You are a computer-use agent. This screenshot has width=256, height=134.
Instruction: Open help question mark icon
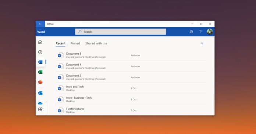(x=200, y=32)
